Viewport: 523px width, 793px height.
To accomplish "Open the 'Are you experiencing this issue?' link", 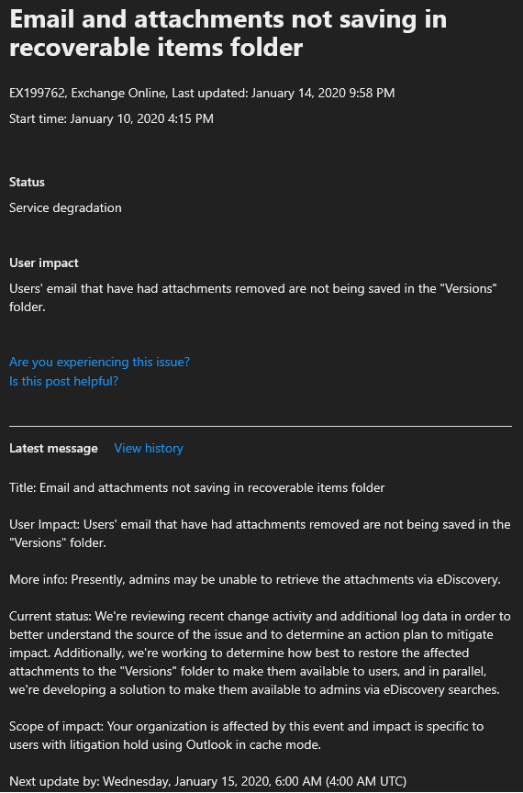I will 100,363.
